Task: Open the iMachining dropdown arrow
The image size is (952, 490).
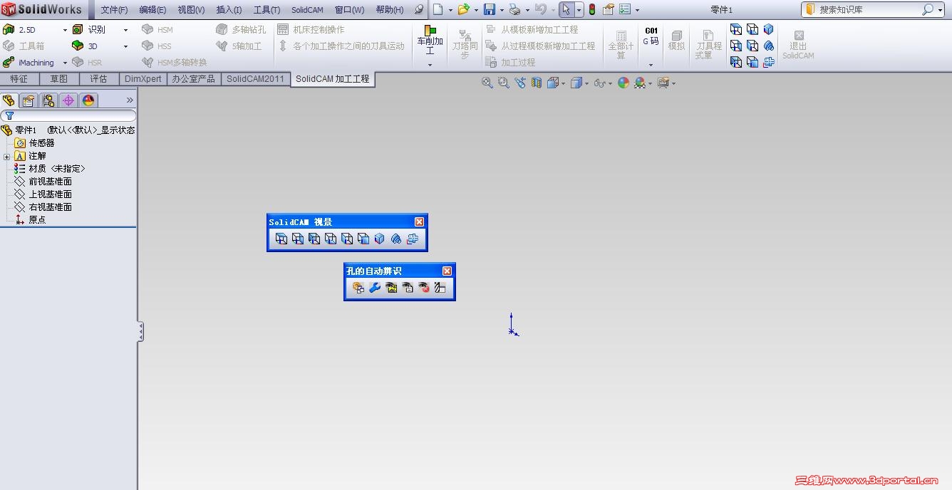Action: click(x=65, y=63)
